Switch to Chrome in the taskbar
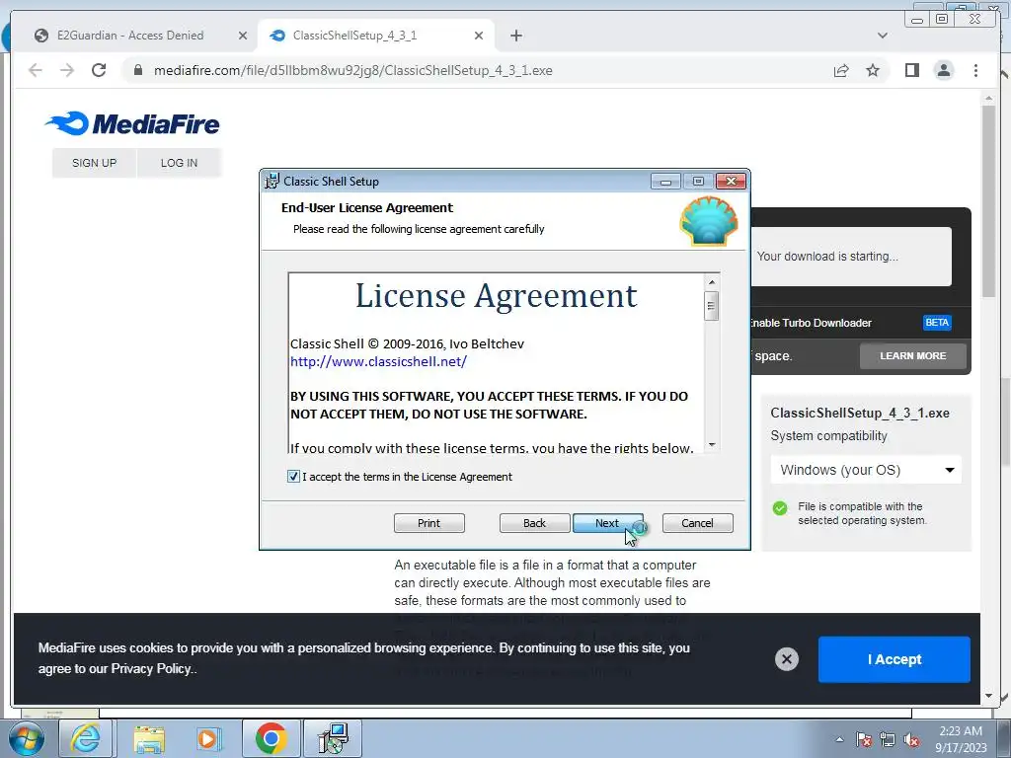Image resolution: width=1011 pixels, height=758 pixels. point(271,738)
